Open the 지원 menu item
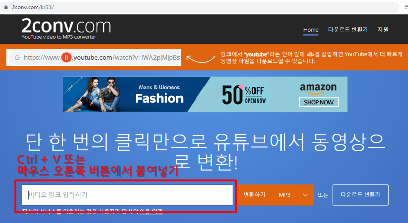Screen dimensions: 408x223 point(383,30)
